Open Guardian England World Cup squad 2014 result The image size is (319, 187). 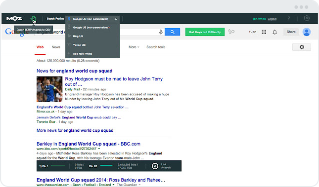pos(101,180)
